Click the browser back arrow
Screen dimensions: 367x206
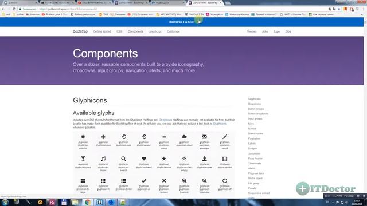pyautogui.click(x=3, y=9)
